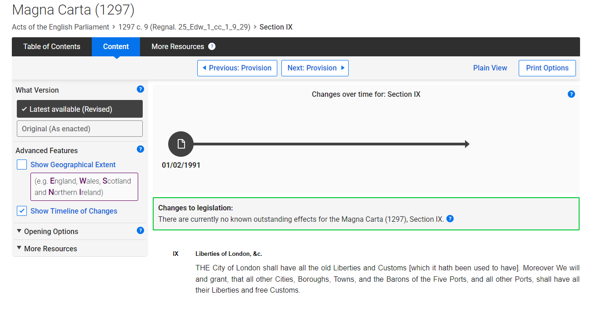595x319 pixels.
Task: Open the More Resources tab
Action: (178, 46)
